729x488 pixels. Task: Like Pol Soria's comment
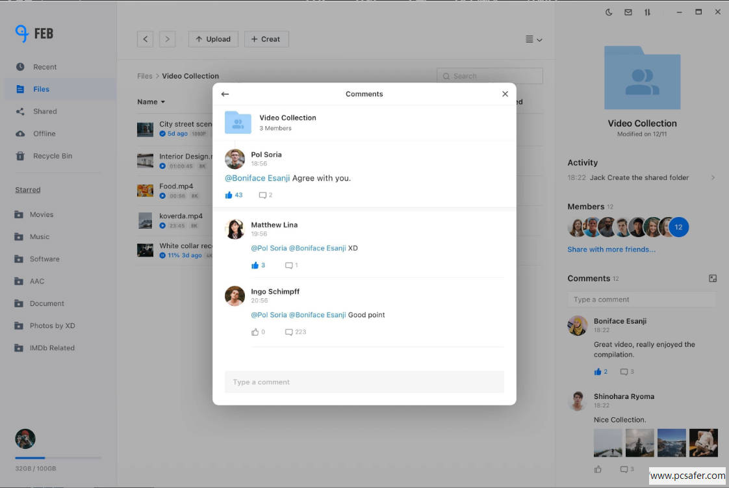pos(229,195)
